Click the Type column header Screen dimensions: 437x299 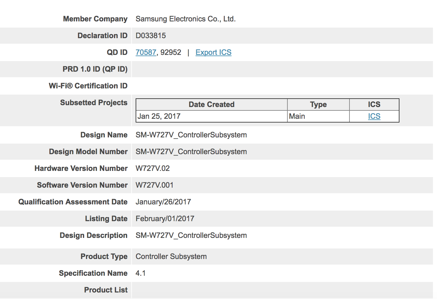(x=318, y=105)
